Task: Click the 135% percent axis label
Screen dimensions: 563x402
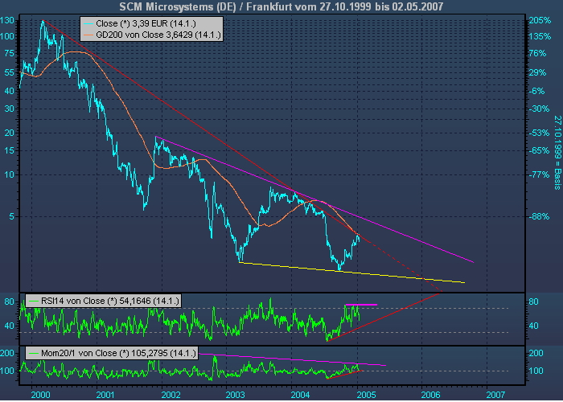Action: click(x=540, y=37)
